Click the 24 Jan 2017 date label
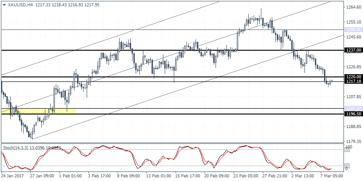 [13, 176]
